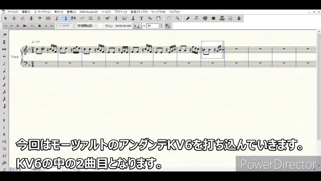Open the 高速ステップ(P) menu
The image size is (321, 181).
click(x=139, y=12)
